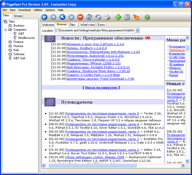Click the Новости section header icon
Screen dimensions: 192x175
[50, 39]
